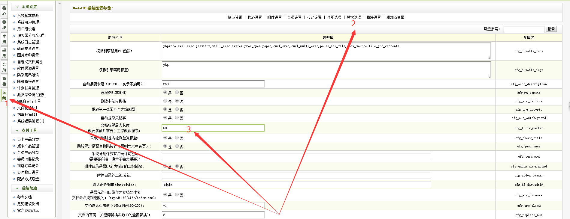570x219 pixels.
Task: Switch to 站点设置 config tab
Action: coord(235,17)
